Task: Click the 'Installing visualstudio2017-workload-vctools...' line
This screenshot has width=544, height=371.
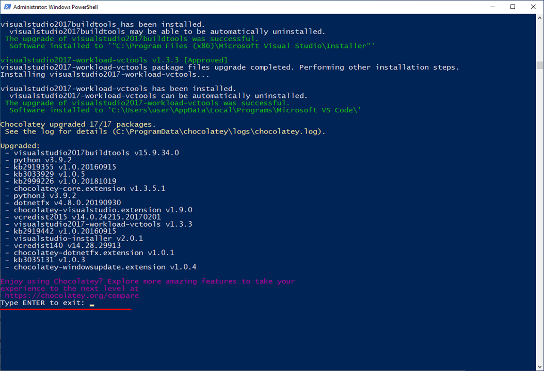Action: tap(105, 75)
